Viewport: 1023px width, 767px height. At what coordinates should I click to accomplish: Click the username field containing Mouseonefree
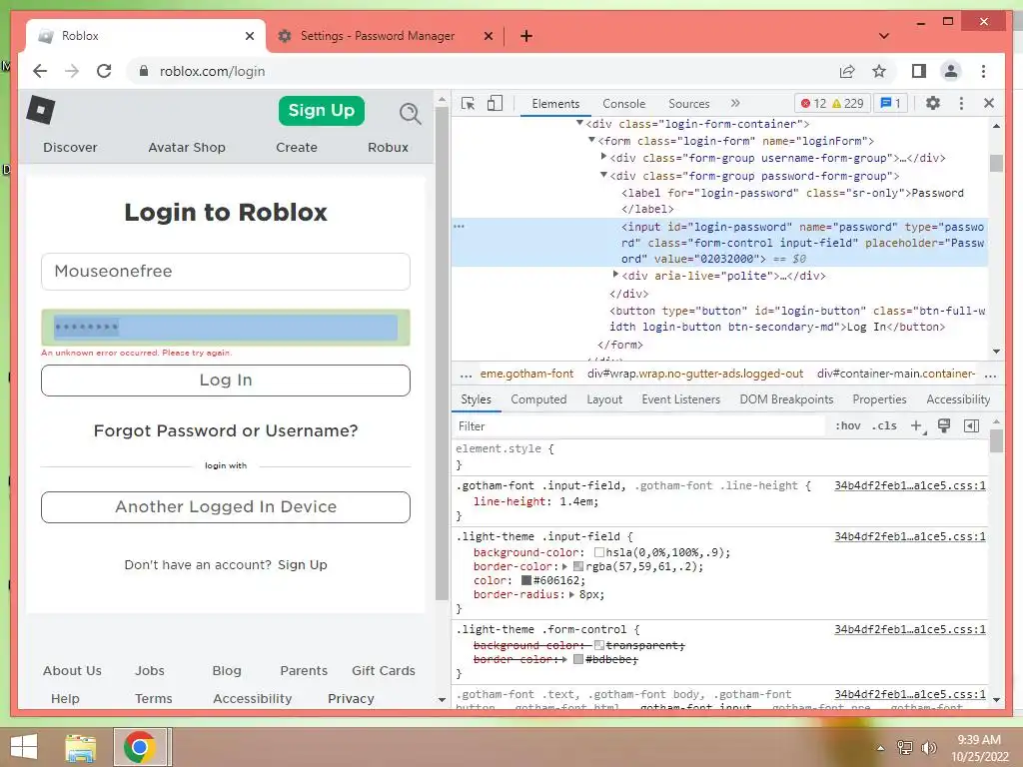(226, 272)
